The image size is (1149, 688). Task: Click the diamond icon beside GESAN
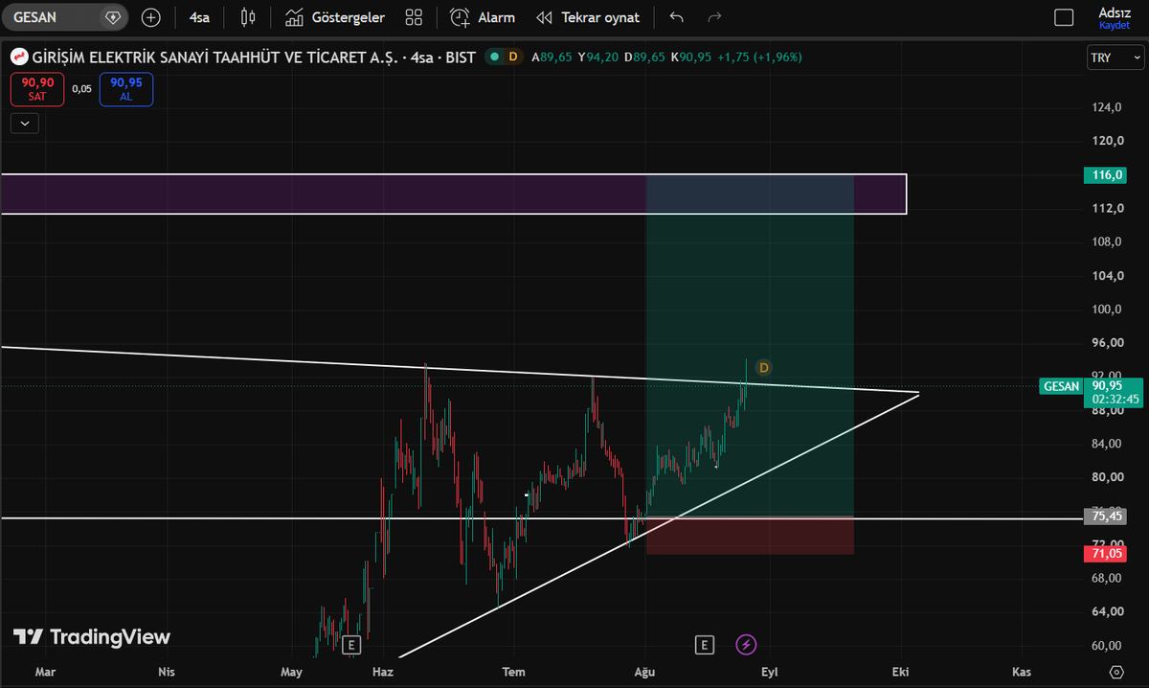tap(113, 17)
